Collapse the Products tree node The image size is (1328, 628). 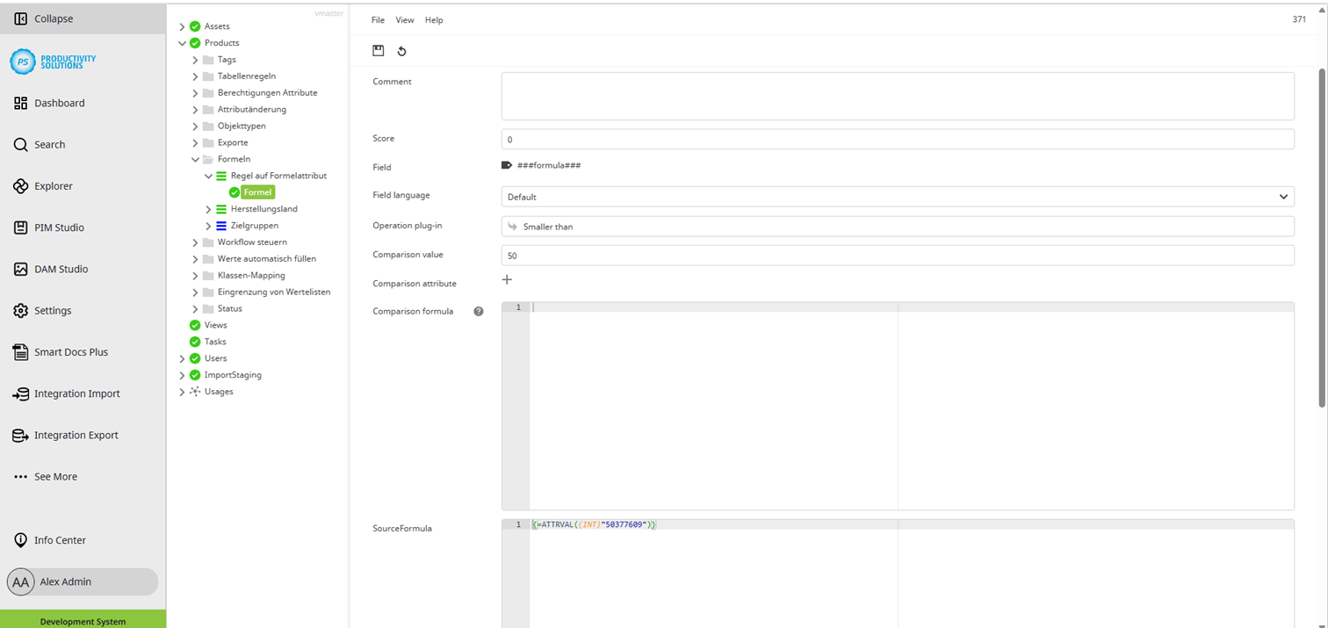click(x=183, y=43)
